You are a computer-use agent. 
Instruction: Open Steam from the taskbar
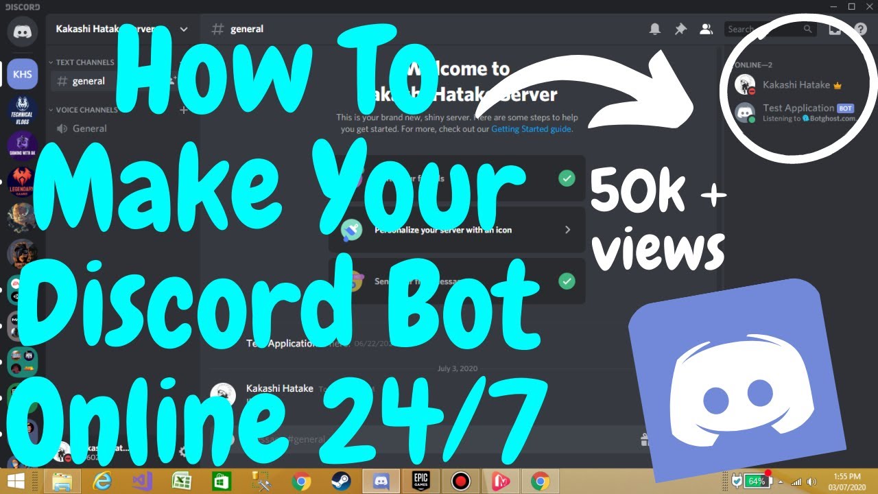pyautogui.click(x=341, y=481)
